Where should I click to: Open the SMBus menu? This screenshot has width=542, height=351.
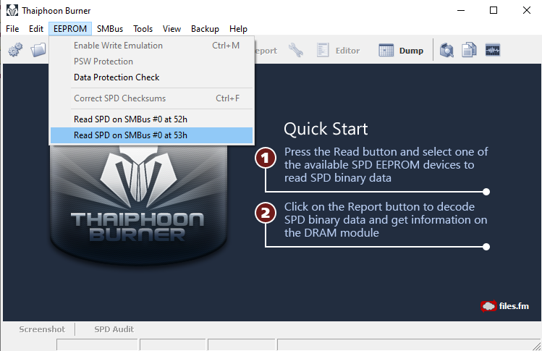tap(110, 29)
